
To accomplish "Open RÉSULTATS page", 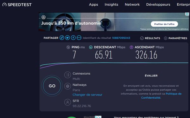I will [x=152, y=38].
